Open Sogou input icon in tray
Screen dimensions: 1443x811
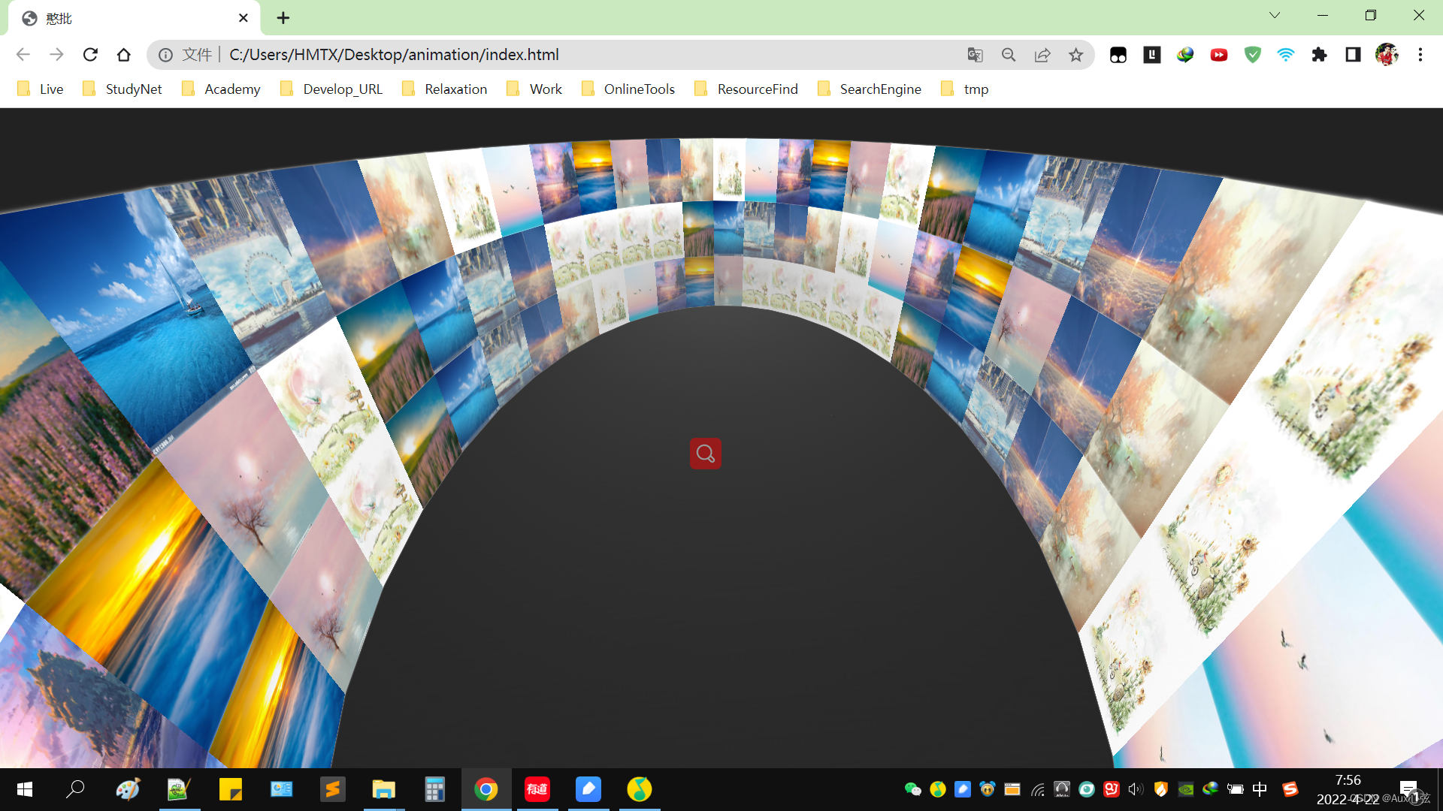coord(1291,789)
